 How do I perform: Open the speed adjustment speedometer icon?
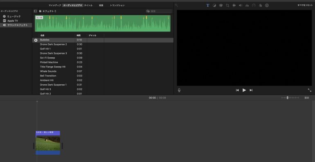pos(254,5)
